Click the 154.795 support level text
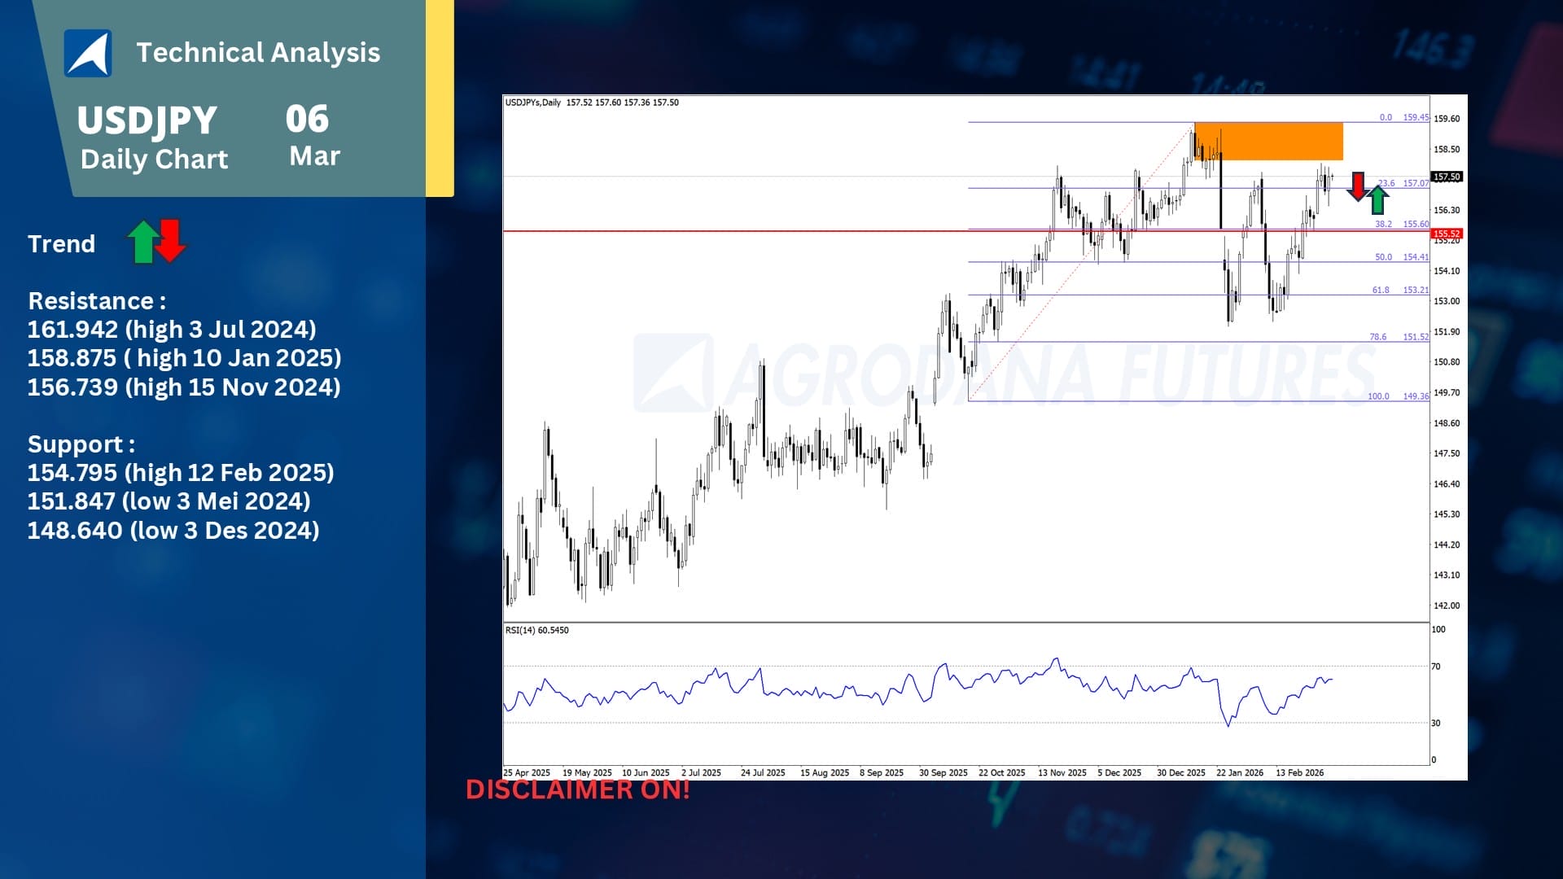The image size is (1563, 879). pyautogui.click(x=181, y=473)
